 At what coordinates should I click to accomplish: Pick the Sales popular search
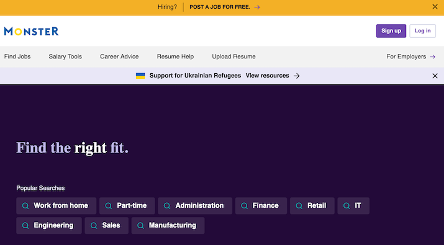[106, 226]
